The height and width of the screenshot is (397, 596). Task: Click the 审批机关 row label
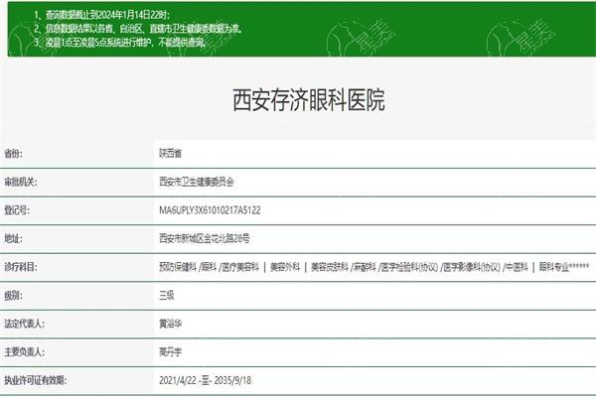click(21, 182)
